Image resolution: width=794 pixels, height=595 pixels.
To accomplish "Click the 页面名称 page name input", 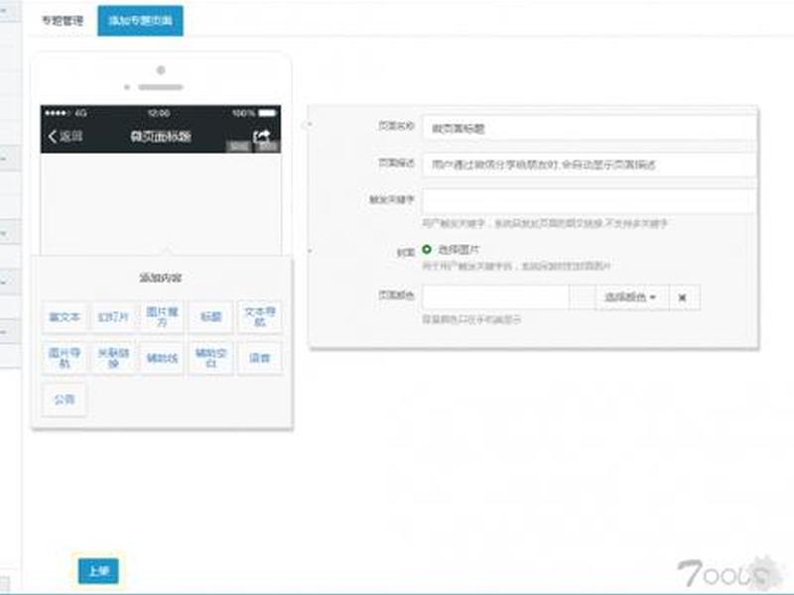I will (590, 129).
